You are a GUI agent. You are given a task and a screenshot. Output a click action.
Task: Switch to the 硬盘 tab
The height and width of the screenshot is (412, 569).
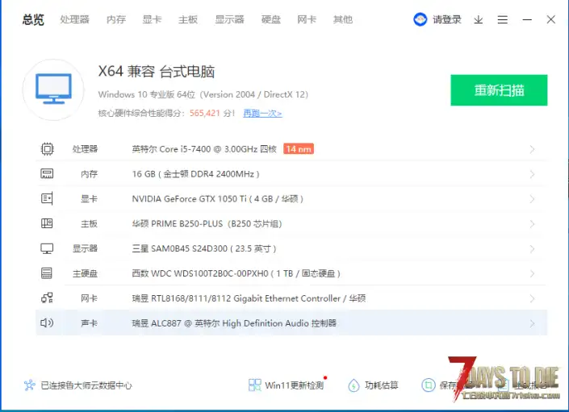(x=271, y=19)
